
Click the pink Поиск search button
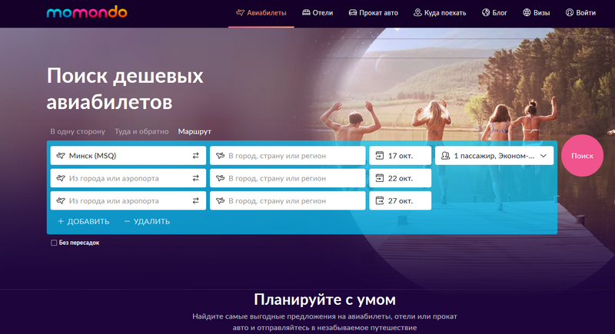582,155
